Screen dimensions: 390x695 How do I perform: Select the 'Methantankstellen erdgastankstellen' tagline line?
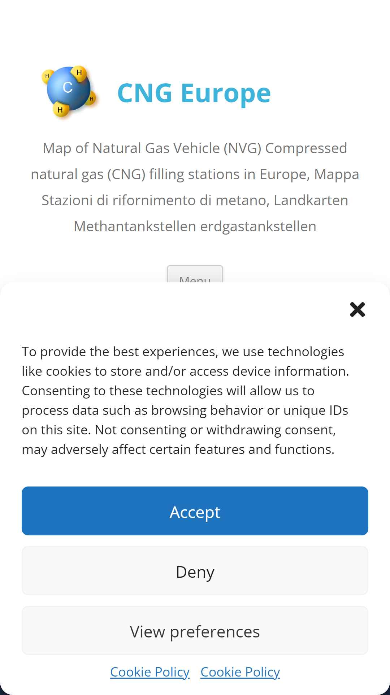point(195,226)
